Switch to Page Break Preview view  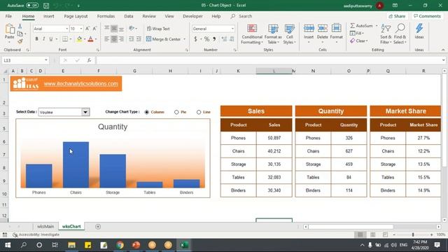(385, 234)
